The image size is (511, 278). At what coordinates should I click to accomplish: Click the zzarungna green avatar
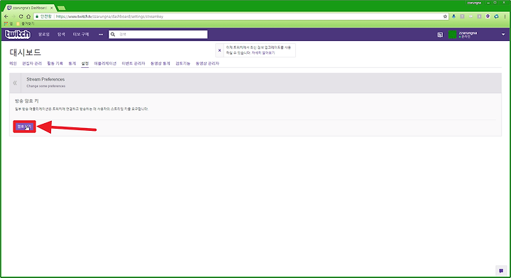point(452,35)
